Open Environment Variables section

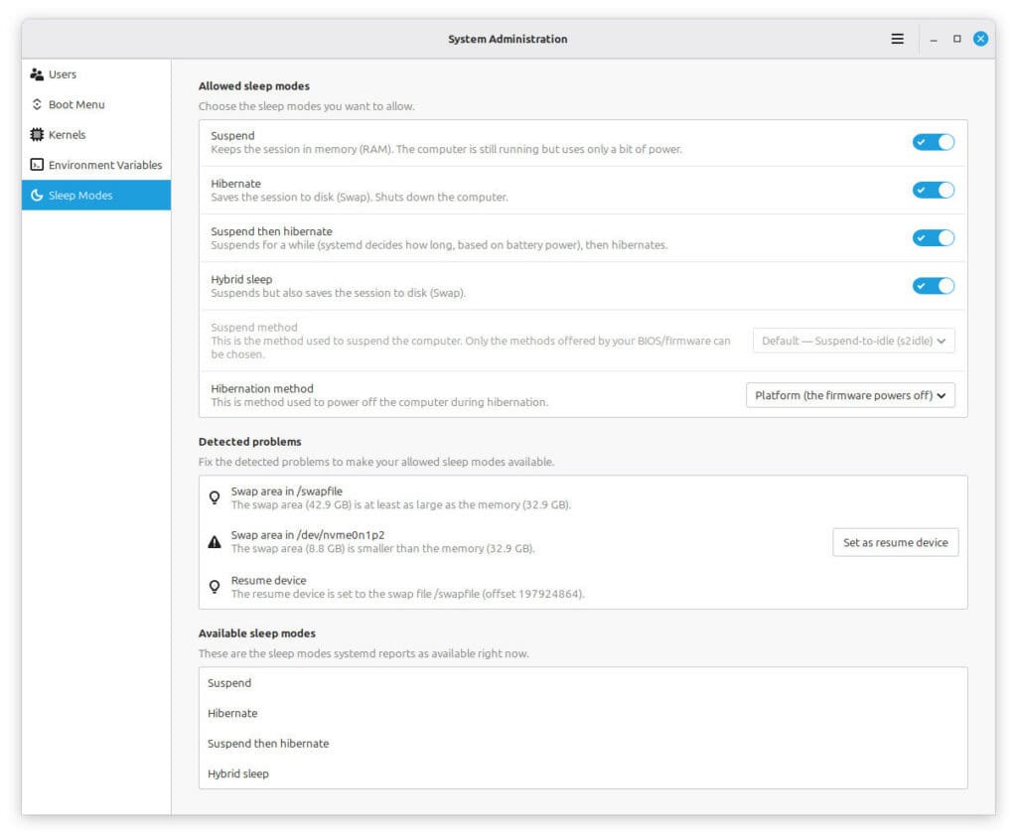coord(96,165)
